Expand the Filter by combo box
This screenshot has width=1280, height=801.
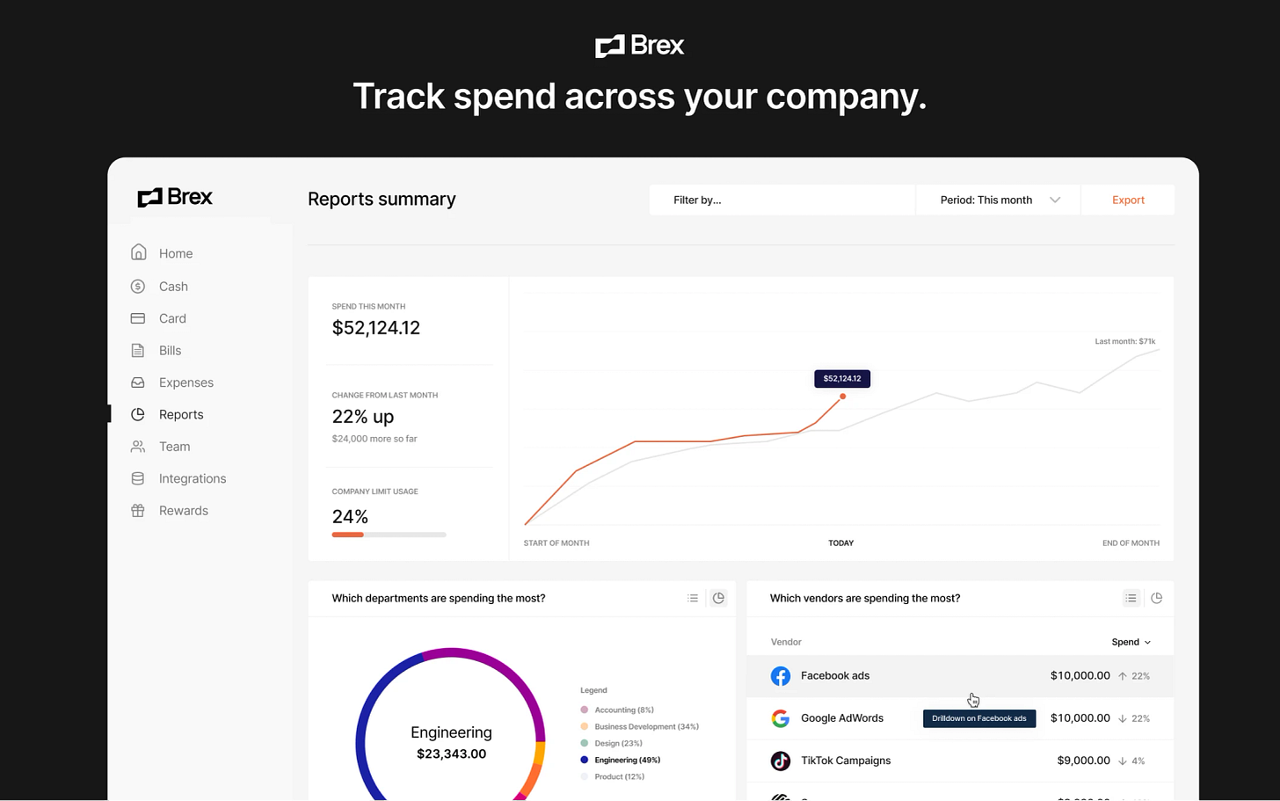tap(782, 200)
